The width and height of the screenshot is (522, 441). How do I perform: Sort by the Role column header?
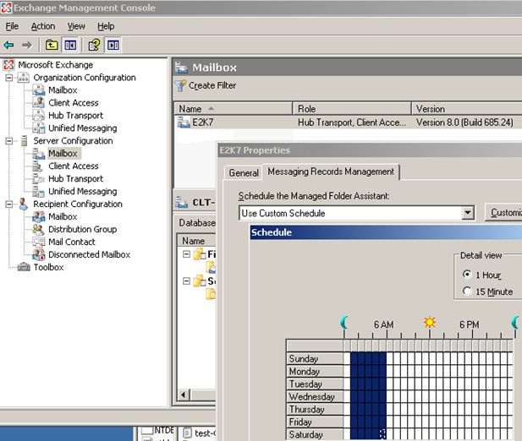click(352, 109)
